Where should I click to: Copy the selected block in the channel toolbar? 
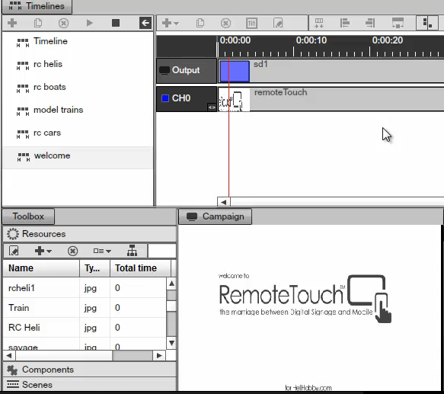click(200, 23)
